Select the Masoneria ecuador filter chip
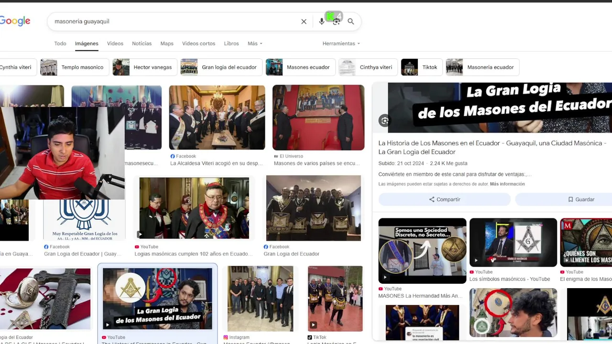Viewport: 612px width, 344px height. point(482,67)
